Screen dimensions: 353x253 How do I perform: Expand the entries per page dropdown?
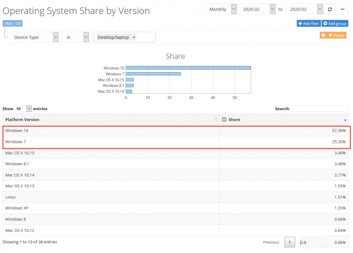pos(23,109)
